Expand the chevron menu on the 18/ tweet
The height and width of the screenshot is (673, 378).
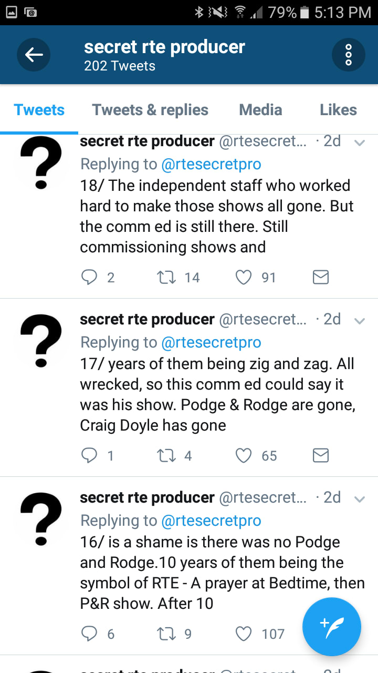click(360, 142)
